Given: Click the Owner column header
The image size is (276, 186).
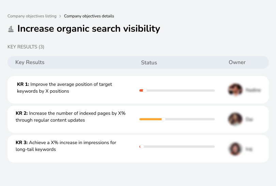Looking at the screenshot, I should point(237,62).
